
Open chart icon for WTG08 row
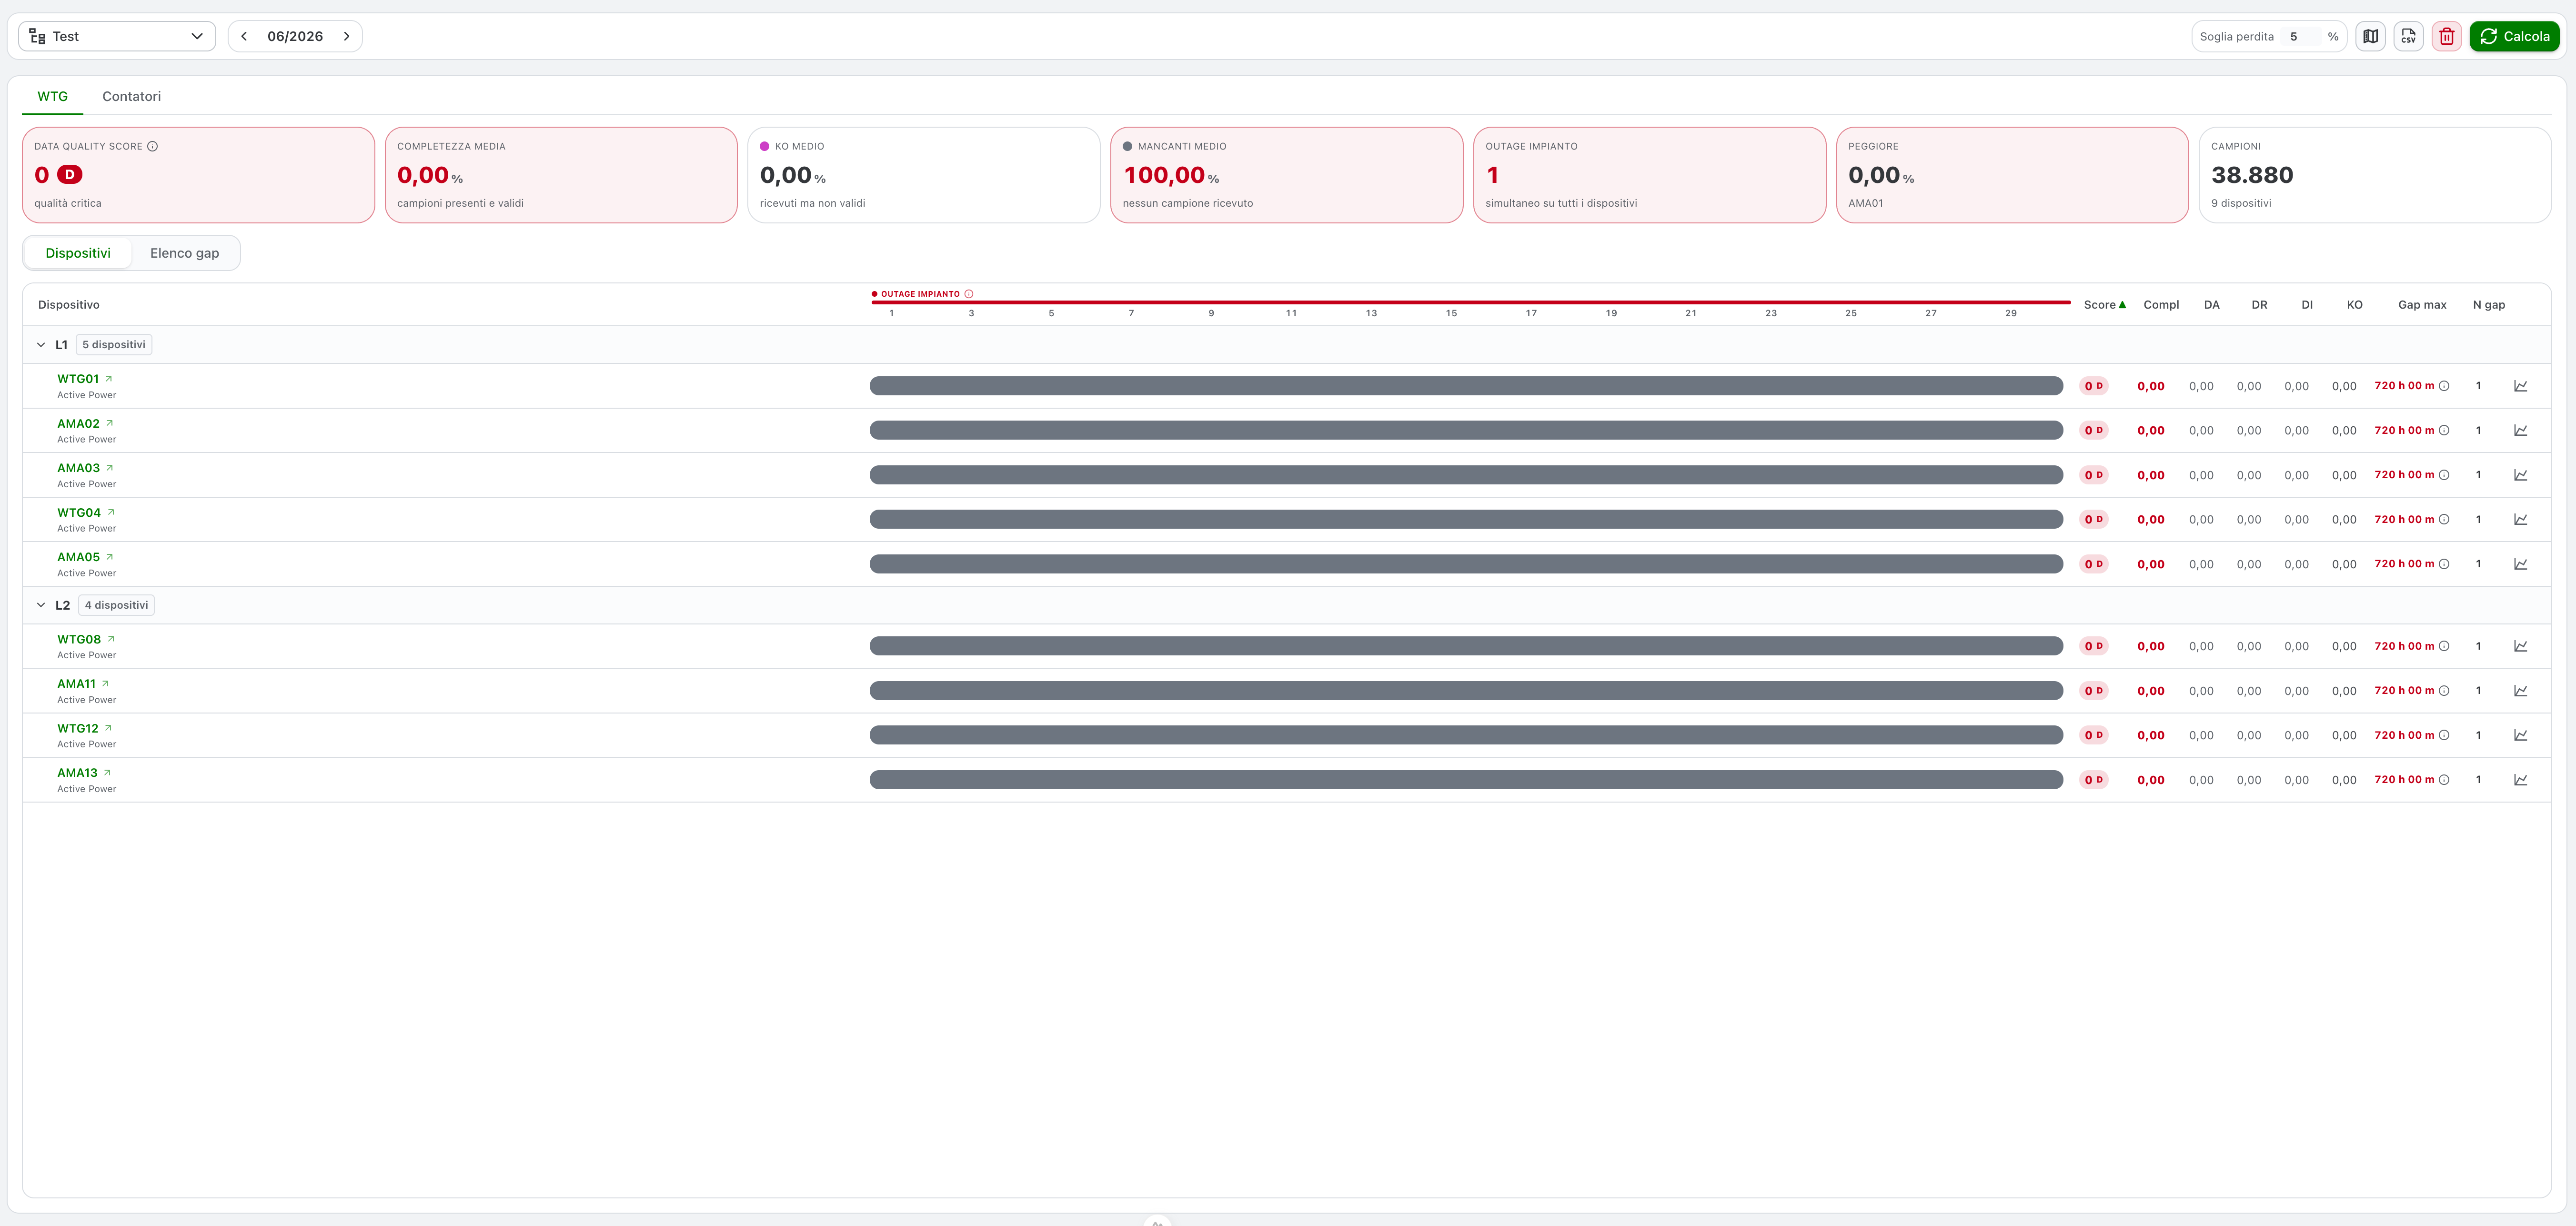2520,646
